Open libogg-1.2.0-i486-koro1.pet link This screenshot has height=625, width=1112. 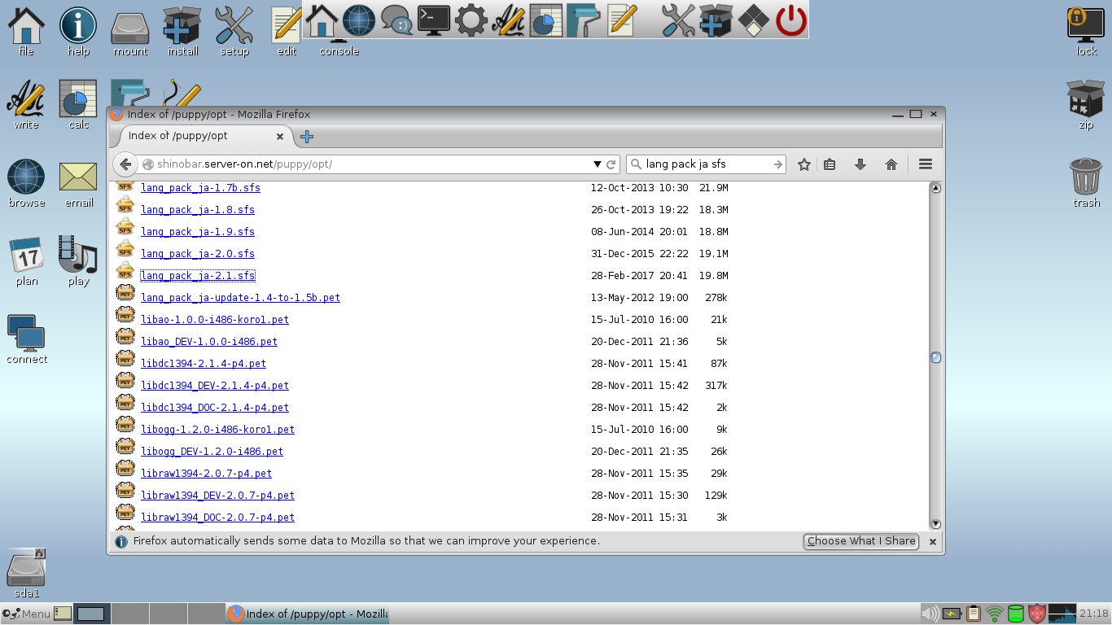point(217,430)
